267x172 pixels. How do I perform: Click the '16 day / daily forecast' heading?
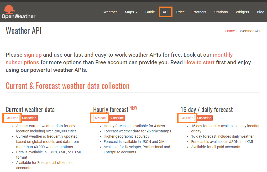click(207, 110)
